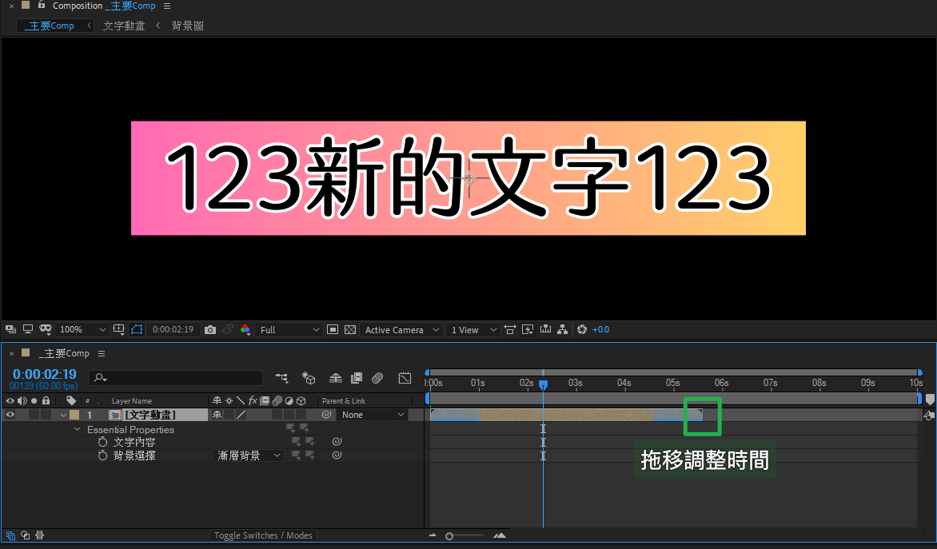937x549 pixels.
Task: Switch to the 文字動畫 breadcrumb tab
Action: point(124,26)
